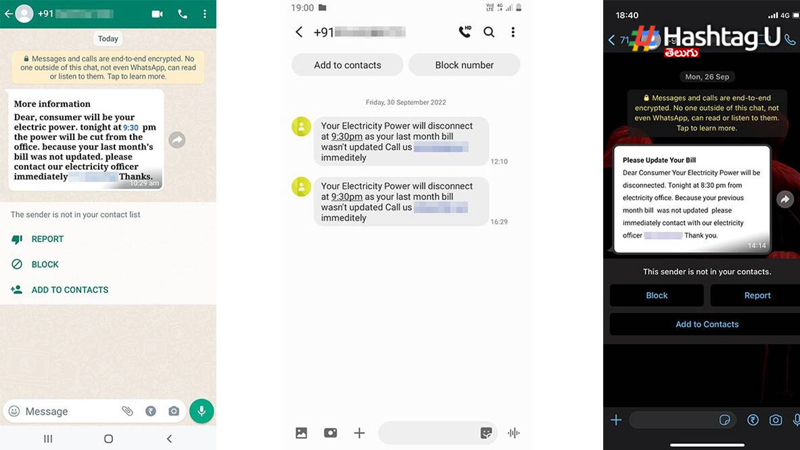
Task: Tap sender avatar of 16:29 SMS
Action: coord(301,186)
